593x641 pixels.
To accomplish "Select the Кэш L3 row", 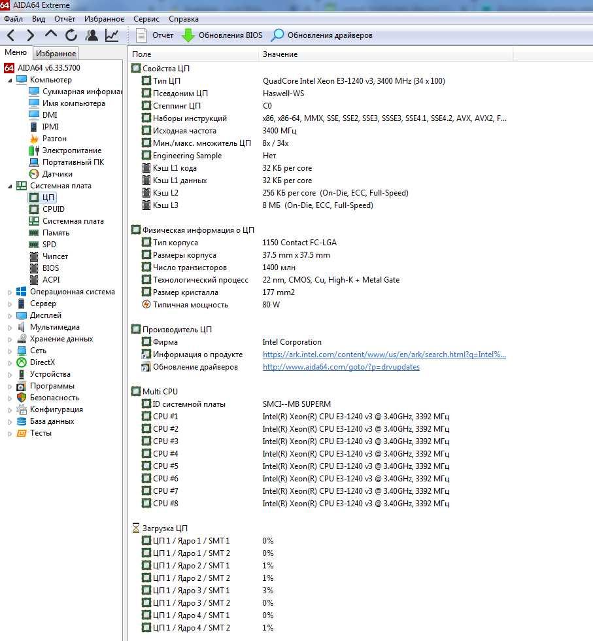I will pos(257,205).
